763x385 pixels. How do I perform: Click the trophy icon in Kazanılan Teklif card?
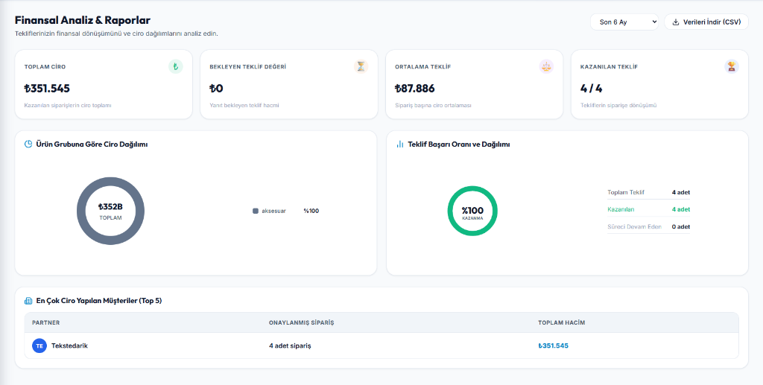tap(732, 66)
